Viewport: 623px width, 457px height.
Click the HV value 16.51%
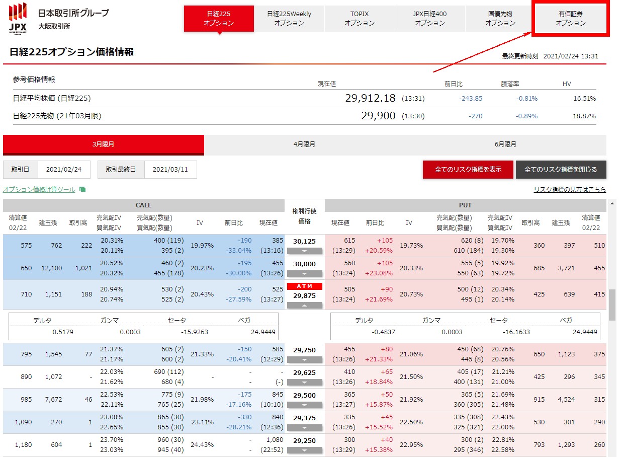pyautogui.click(x=585, y=99)
